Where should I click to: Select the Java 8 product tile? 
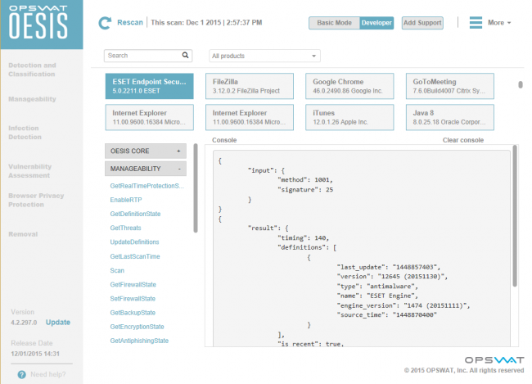pyautogui.click(x=450, y=117)
